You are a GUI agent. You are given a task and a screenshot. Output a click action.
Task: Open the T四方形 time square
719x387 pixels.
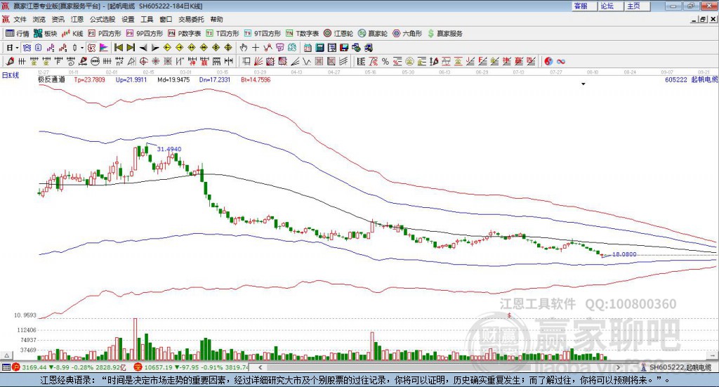click(223, 34)
